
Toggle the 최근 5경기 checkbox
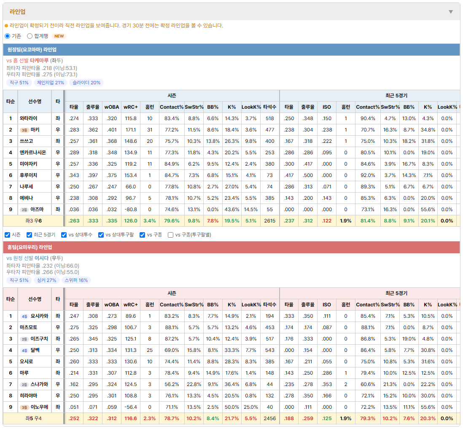[29, 235]
